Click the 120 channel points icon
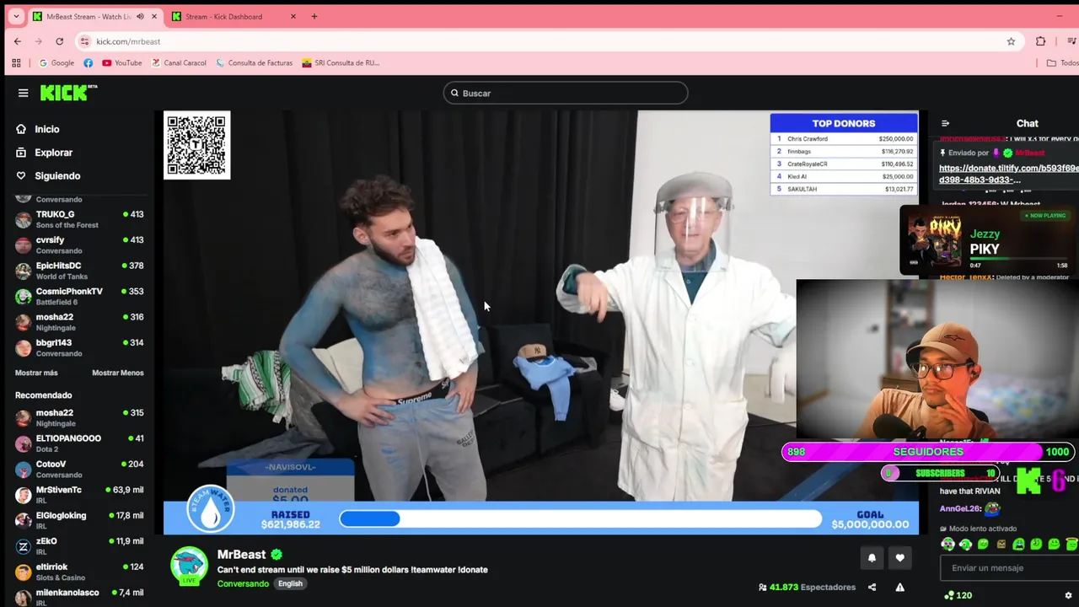This screenshot has height=607, width=1079. 949,595
